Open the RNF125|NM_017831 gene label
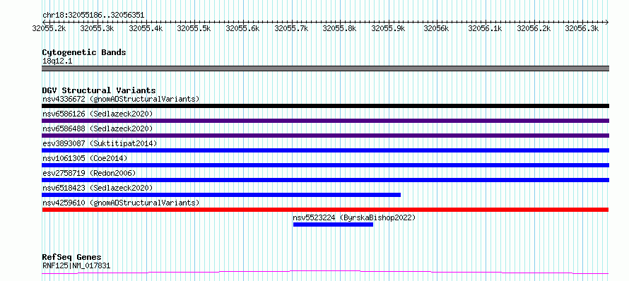 pos(76,265)
